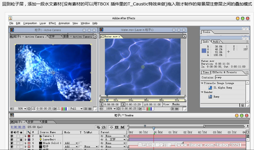
Task: Toggle visibility of Black Solid 1 layer
Action: [x=12, y=143]
